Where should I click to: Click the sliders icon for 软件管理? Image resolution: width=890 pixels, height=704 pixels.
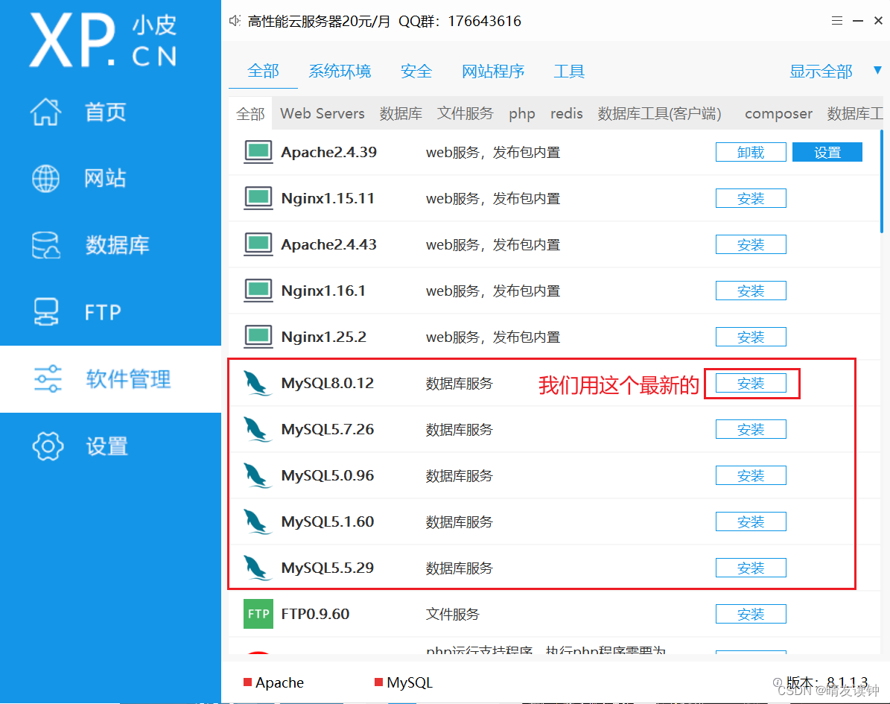48,378
